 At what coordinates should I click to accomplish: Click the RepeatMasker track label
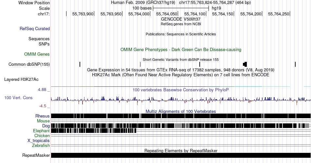[36, 155]
